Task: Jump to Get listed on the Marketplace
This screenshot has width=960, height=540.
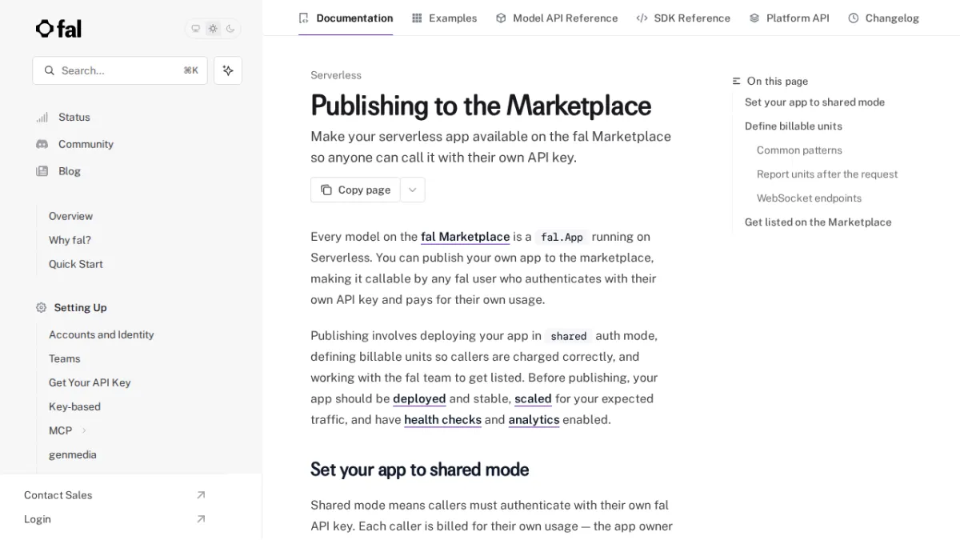Action: pyautogui.click(x=818, y=222)
